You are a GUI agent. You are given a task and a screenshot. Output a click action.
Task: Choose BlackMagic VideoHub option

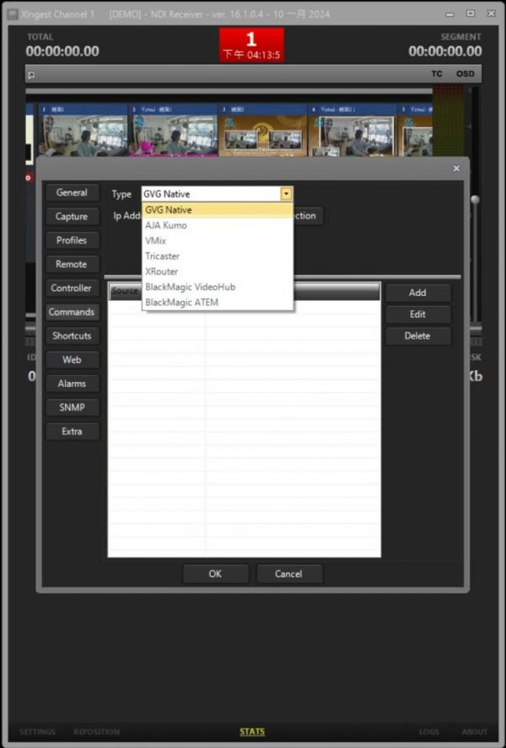point(218,287)
